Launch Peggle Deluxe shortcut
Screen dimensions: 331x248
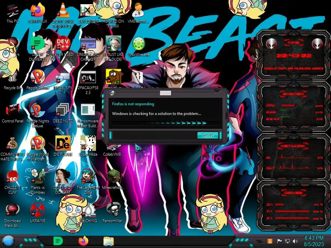click(37, 80)
